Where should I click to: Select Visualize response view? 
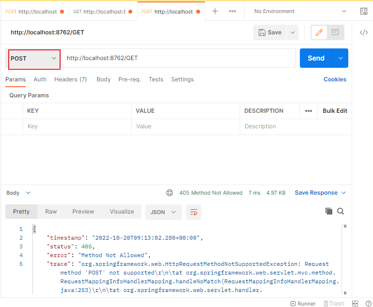[x=122, y=212]
